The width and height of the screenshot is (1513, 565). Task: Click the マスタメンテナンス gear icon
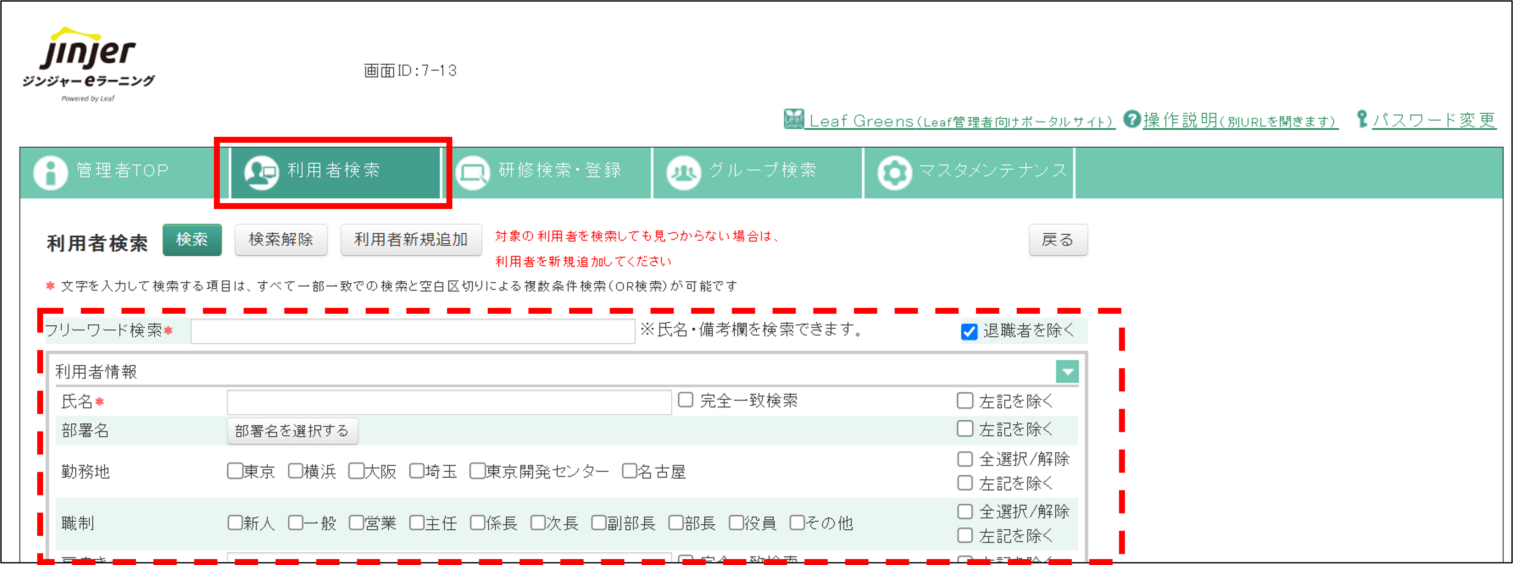coord(895,172)
